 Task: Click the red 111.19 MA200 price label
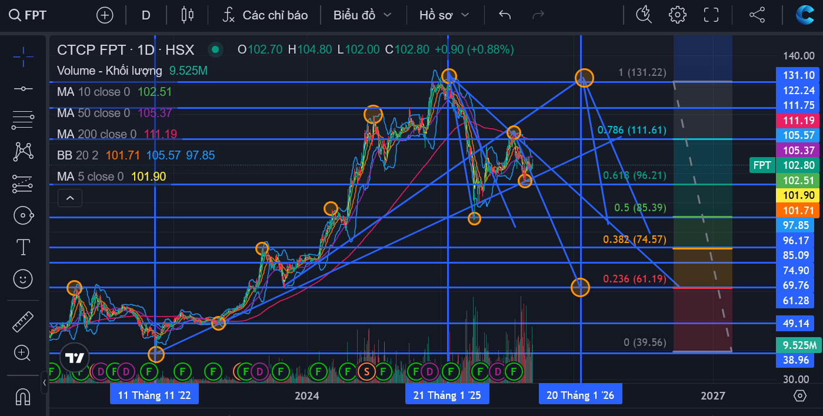coord(799,121)
